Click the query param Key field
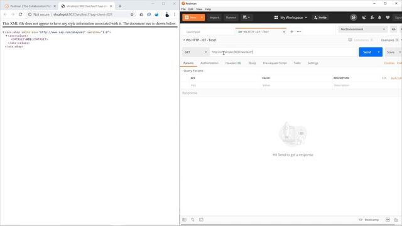This screenshot has height=226, width=402. [225, 85]
